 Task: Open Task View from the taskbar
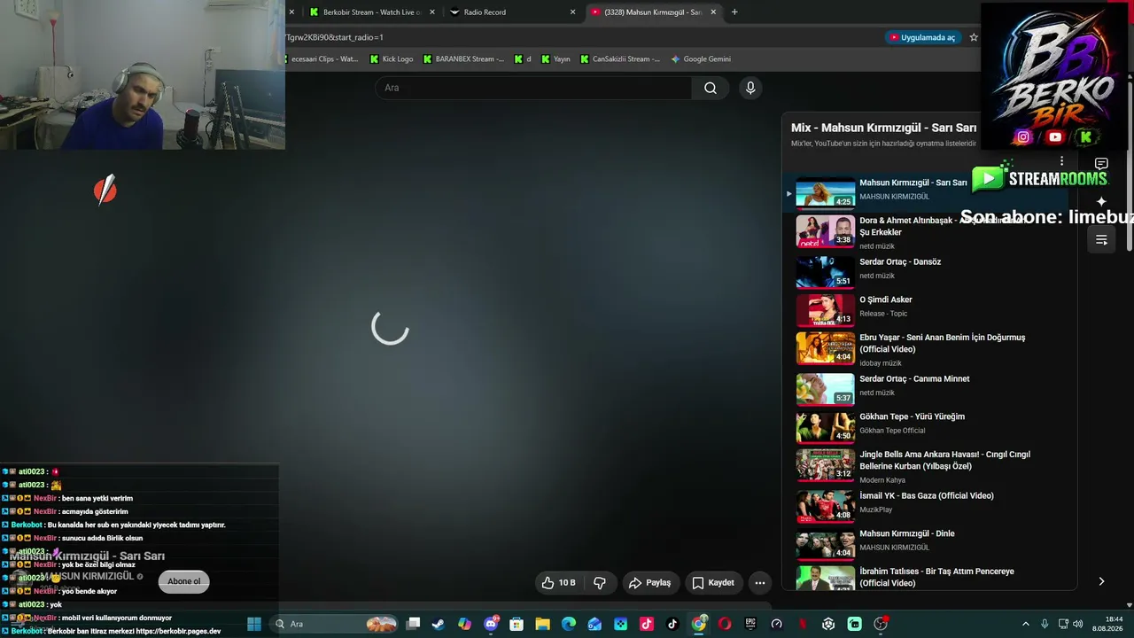(413, 624)
